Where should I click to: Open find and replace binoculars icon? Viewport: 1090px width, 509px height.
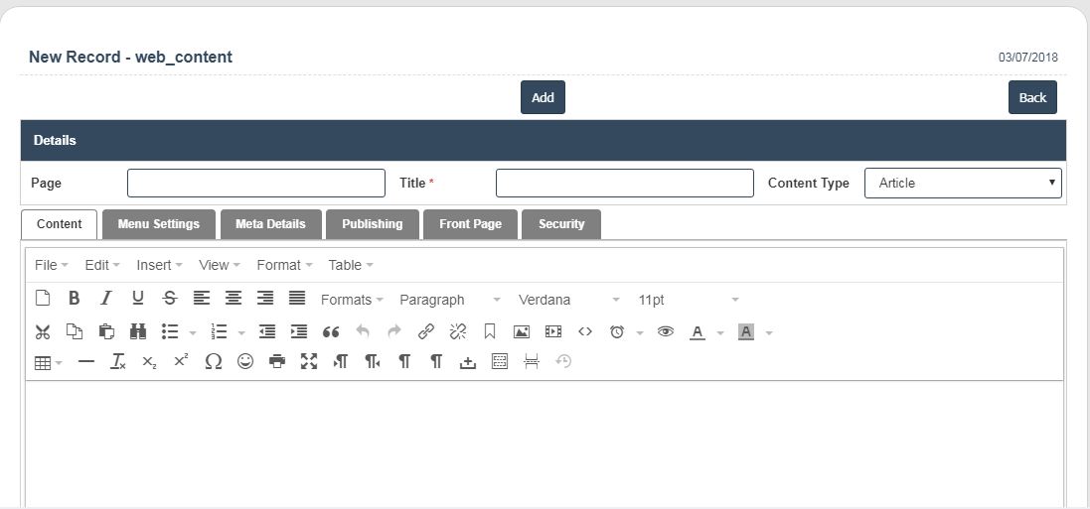point(138,331)
